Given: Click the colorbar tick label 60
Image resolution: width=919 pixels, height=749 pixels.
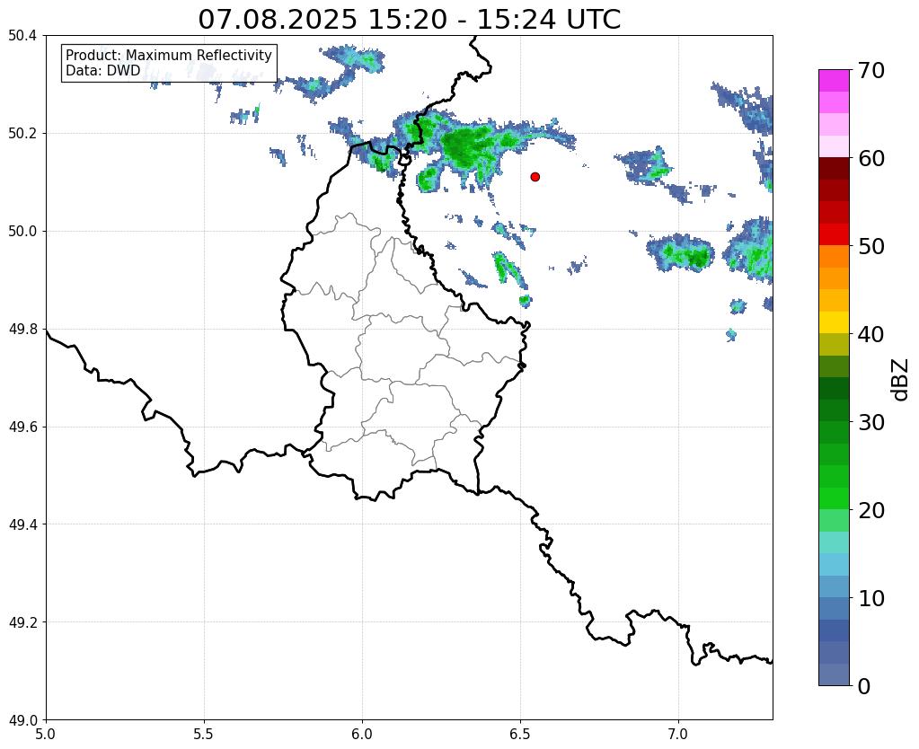Looking at the screenshot, I should coord(871,158).
